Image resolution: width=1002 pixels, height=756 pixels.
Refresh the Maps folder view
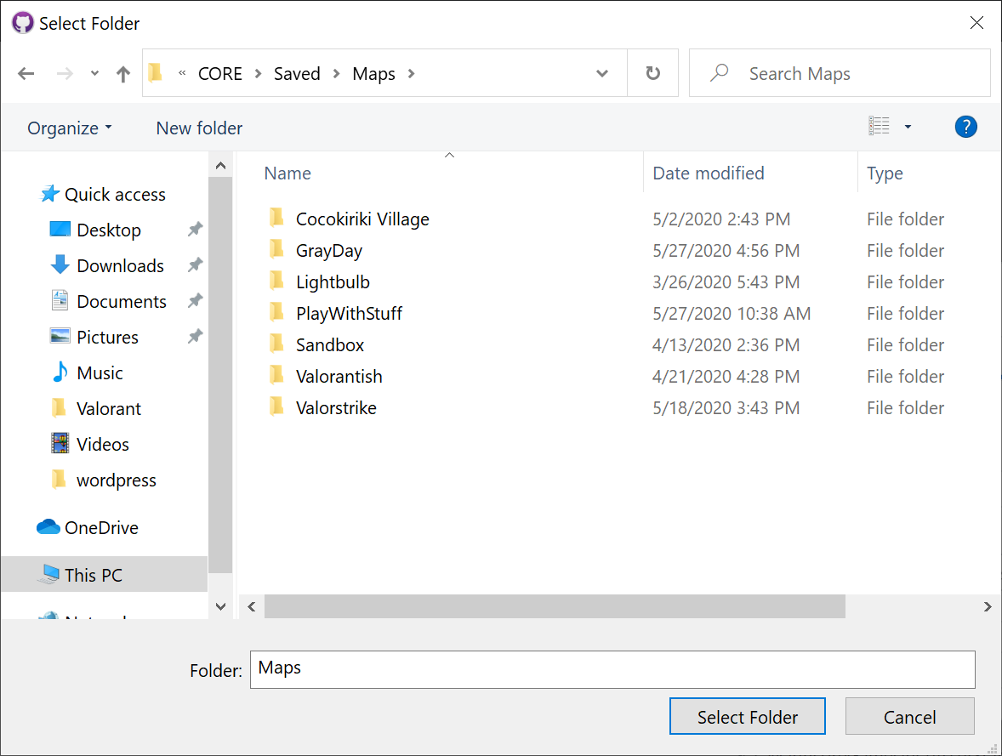pos(652,72)
